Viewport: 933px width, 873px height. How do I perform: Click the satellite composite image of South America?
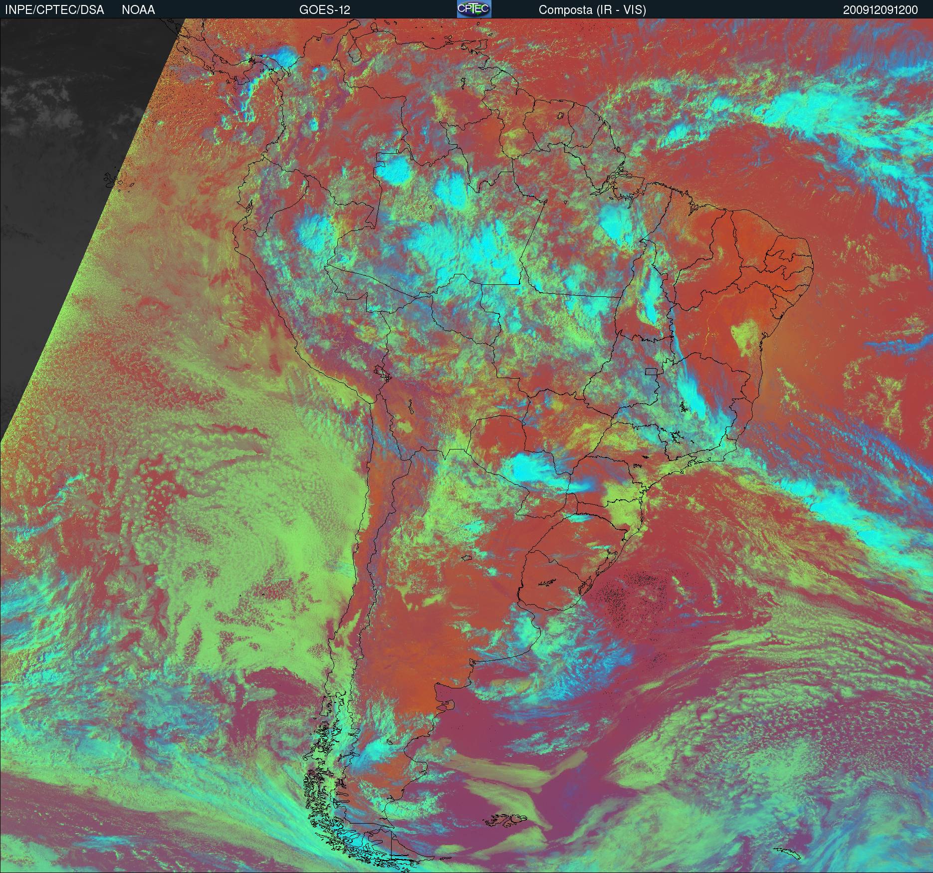(466, 445)
